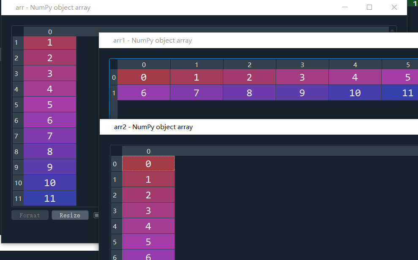
Task: Select column header 5 in arr1 window
Action: click(x=400, y=65)
